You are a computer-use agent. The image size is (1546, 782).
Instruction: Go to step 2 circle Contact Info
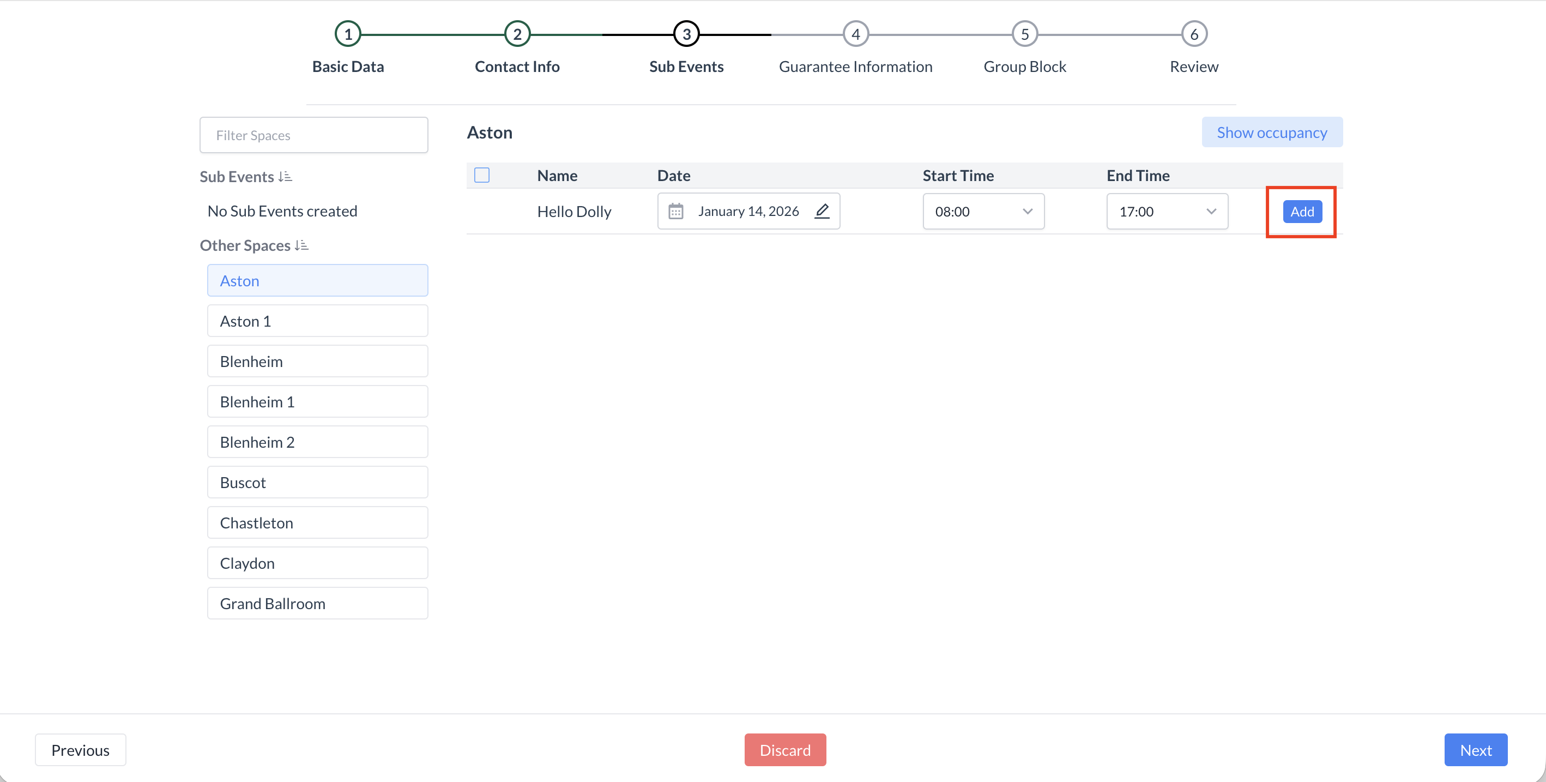(x=517, y=34)
